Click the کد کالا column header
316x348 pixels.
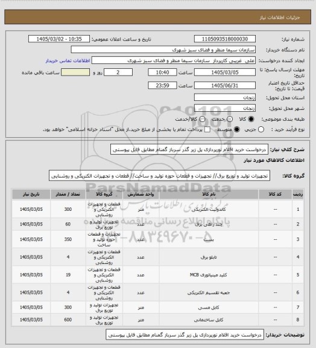[275, 195]
